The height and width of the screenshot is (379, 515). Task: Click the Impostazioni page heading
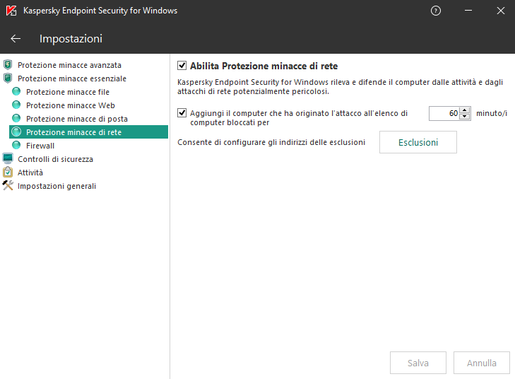[71, 39]
